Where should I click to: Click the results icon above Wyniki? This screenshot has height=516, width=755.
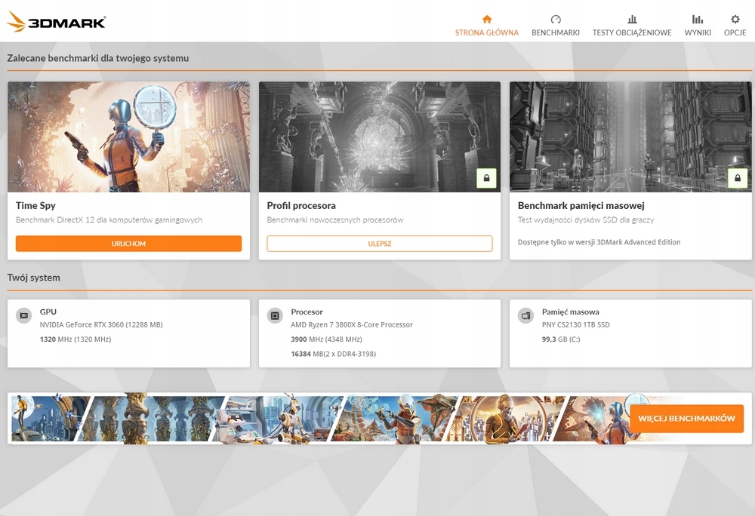pos(698,19)
